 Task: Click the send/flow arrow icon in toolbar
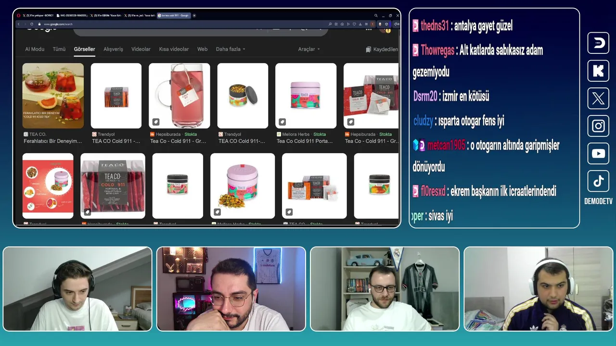tap(348, 24)
